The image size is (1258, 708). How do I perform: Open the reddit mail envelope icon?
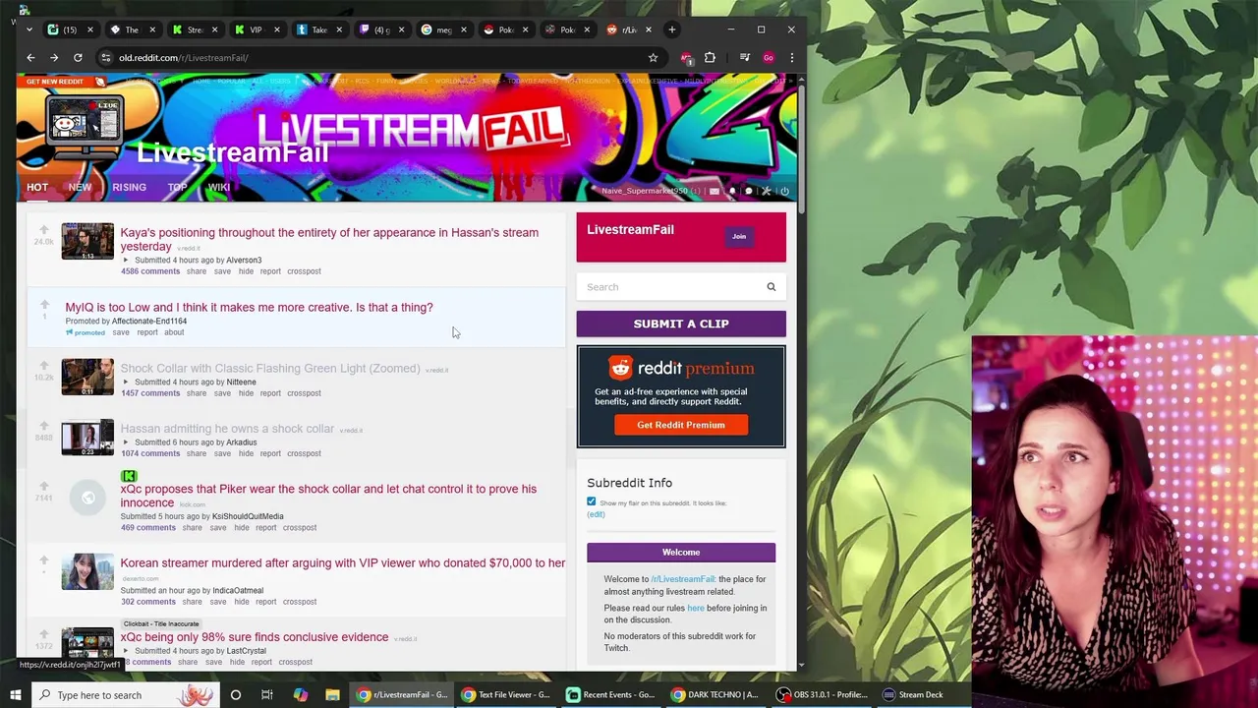pos(715,191)
